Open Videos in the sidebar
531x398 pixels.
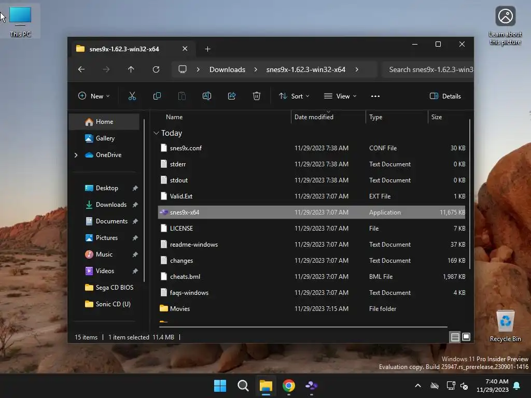coord(104,271)
